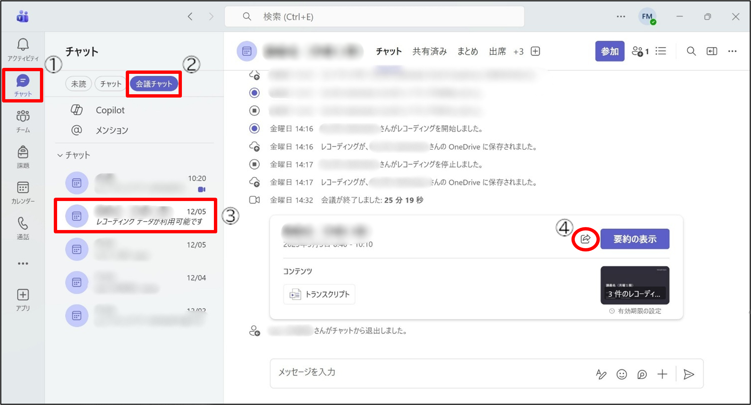Expand the +3 more tabs overflow
Screen dimensions: 751x405
[518, 52]
